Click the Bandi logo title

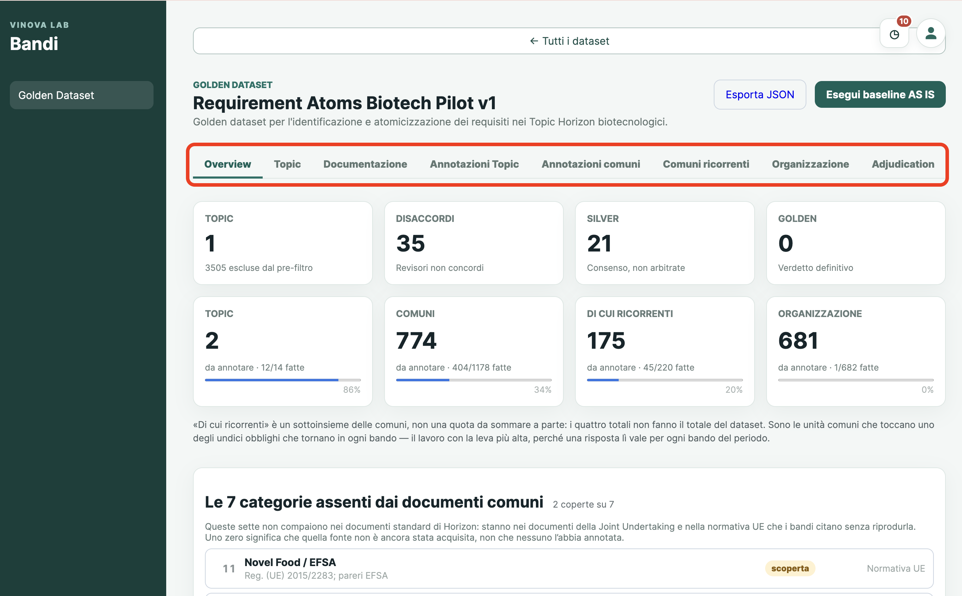coord(34,43)
